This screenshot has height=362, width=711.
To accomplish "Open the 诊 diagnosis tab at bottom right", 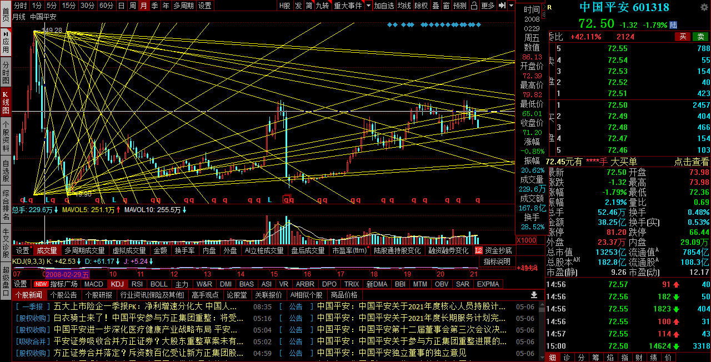I will 567,358.
